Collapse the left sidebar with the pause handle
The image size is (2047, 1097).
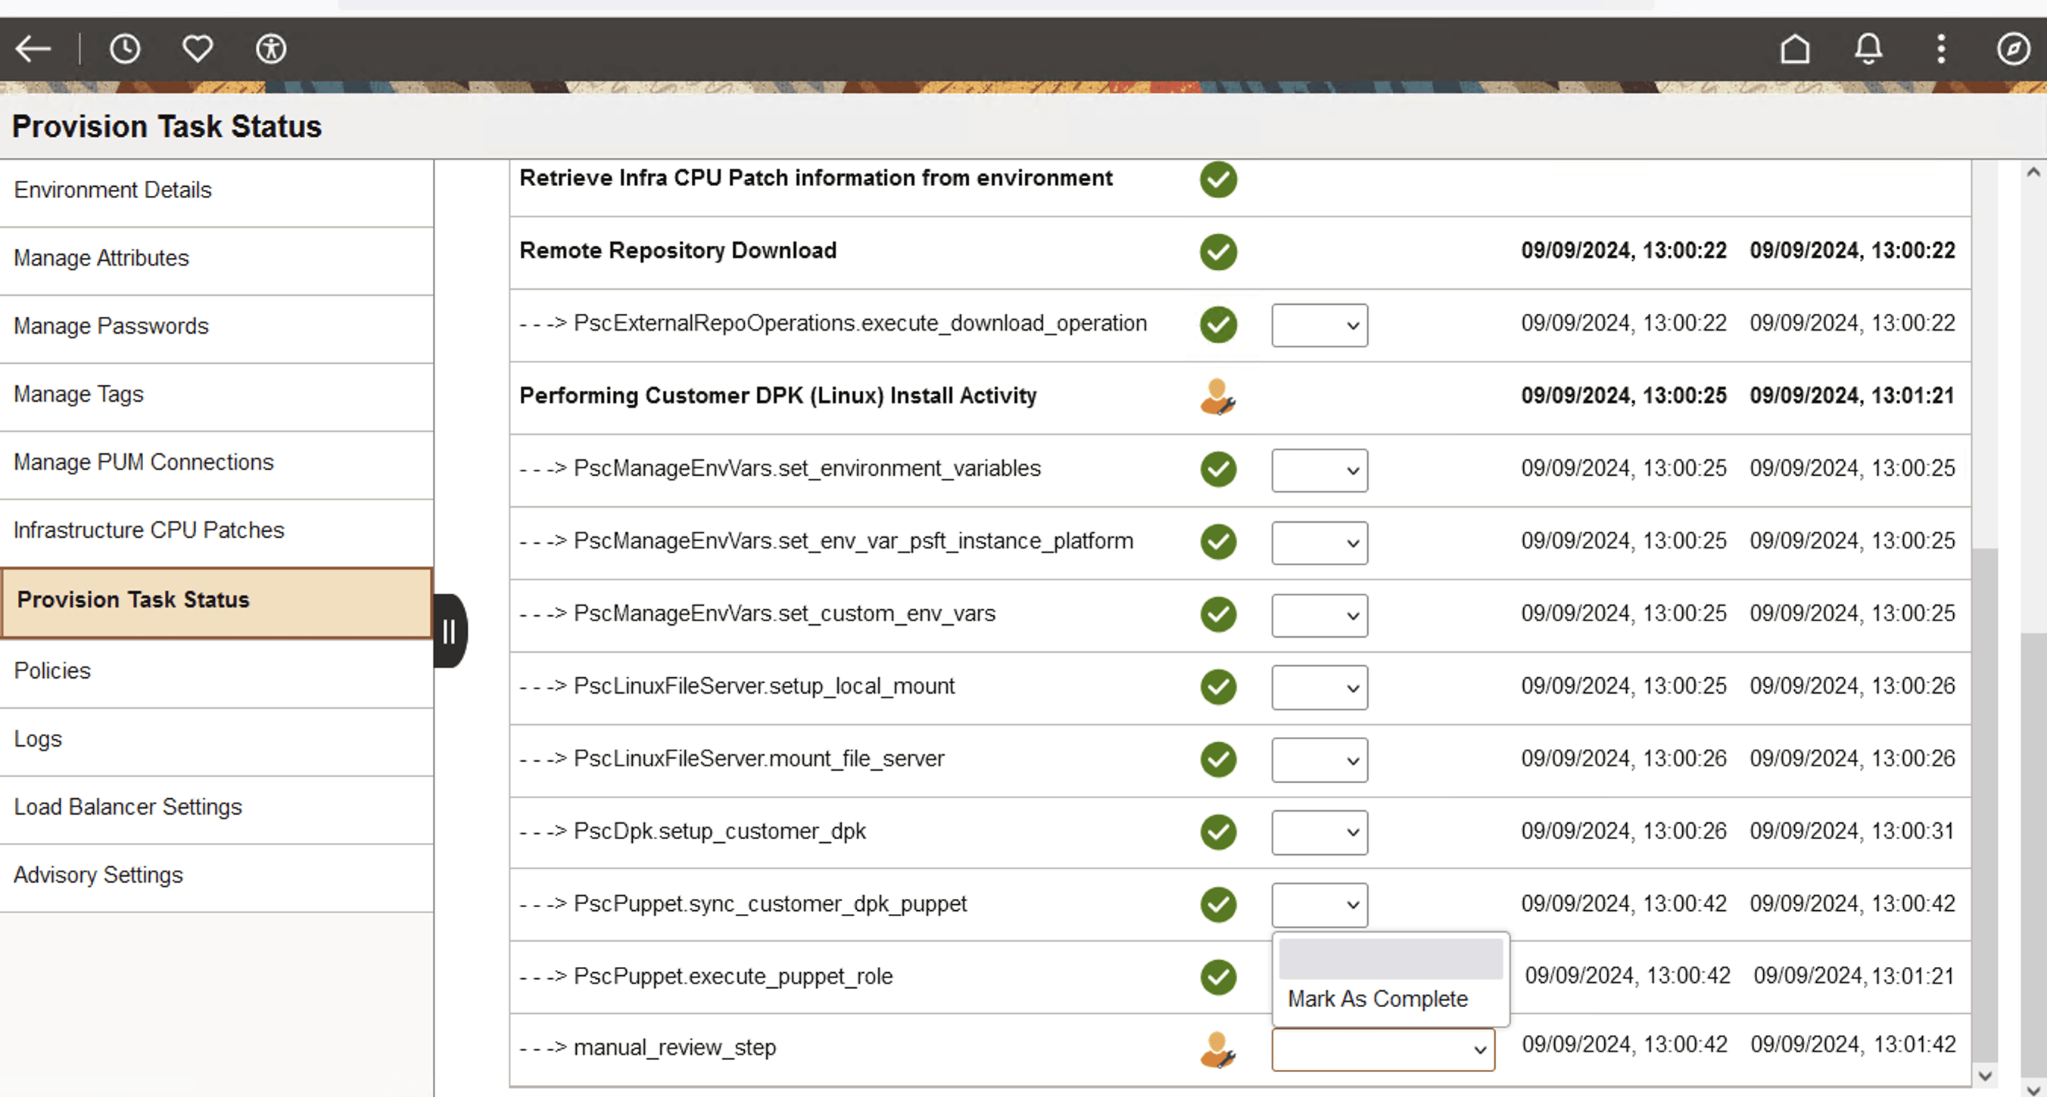coord(448,630)
